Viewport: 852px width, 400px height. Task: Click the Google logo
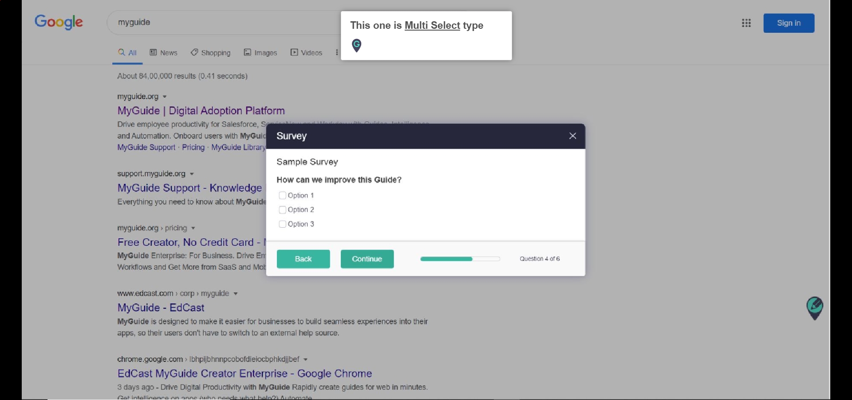59,22
